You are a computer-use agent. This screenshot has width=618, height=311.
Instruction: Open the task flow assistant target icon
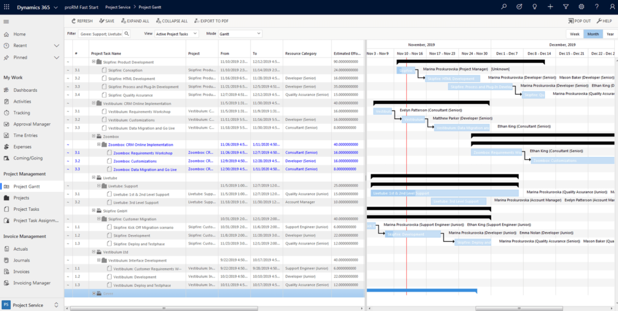point(519,7)
